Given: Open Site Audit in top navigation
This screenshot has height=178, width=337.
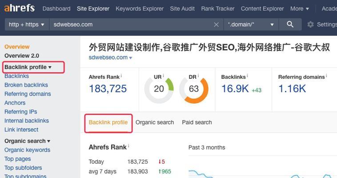Looking at the screenshot, I should [x=182, y=8].
